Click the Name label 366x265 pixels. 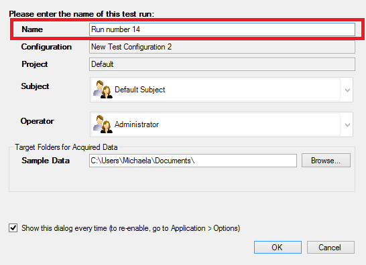[32, 29]
